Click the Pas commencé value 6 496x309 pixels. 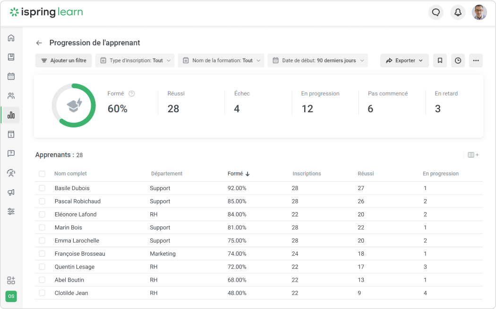point(370,109)
